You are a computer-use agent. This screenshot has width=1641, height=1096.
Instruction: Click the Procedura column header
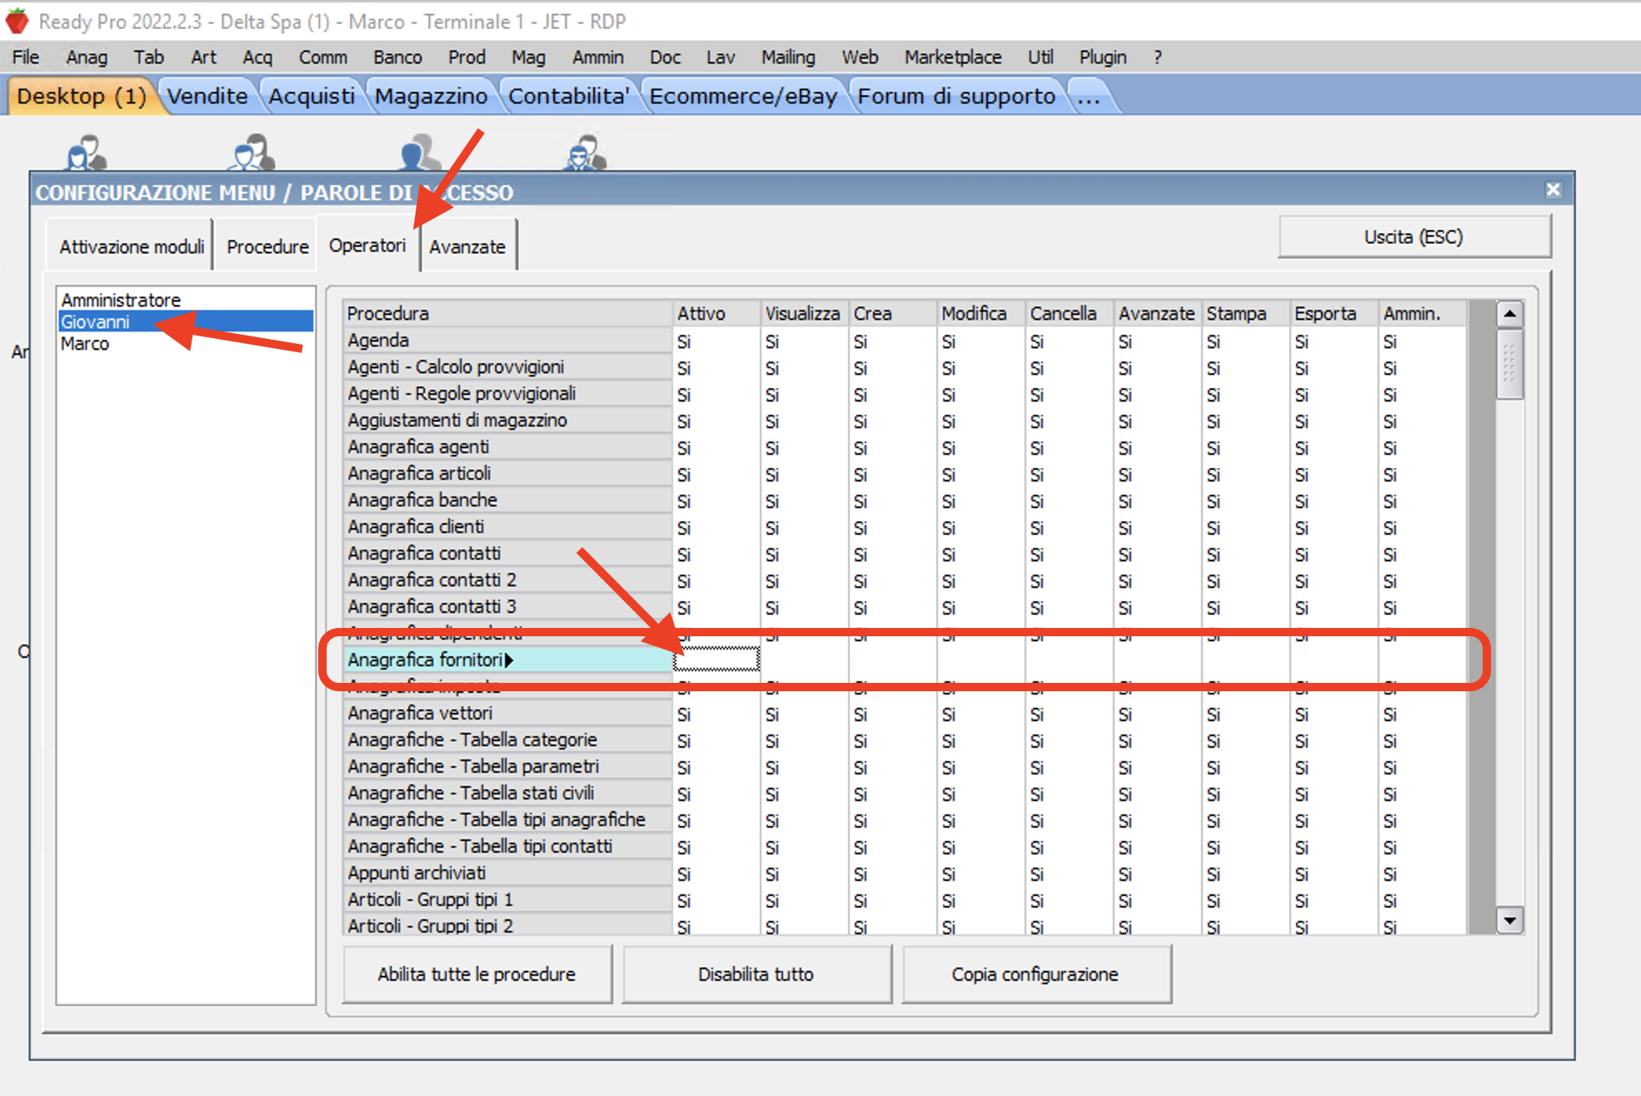coord(508,313)
